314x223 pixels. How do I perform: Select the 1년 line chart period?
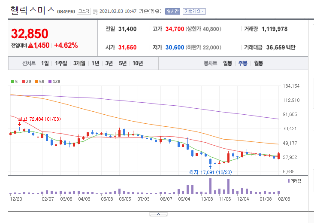pos(95,63)
